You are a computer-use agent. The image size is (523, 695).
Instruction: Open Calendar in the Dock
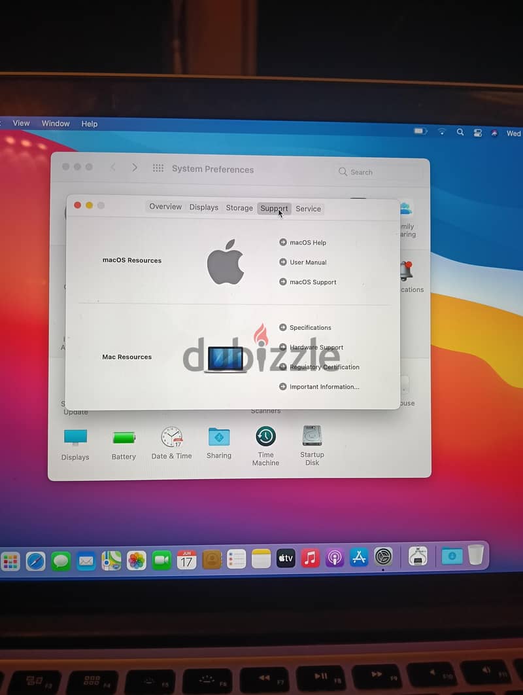pyautogui.click(x=186, y=560)
